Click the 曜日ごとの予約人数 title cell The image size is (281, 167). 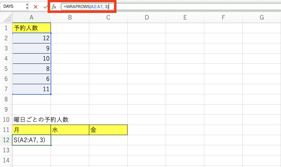click(x=31, y=120)
